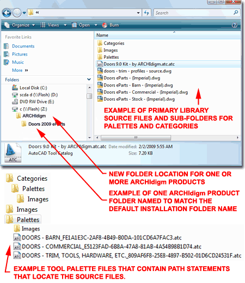
Task: Select Doors eParts - (Imperial).dwg file
Action: pyautogui.click(x=132, y=78)
